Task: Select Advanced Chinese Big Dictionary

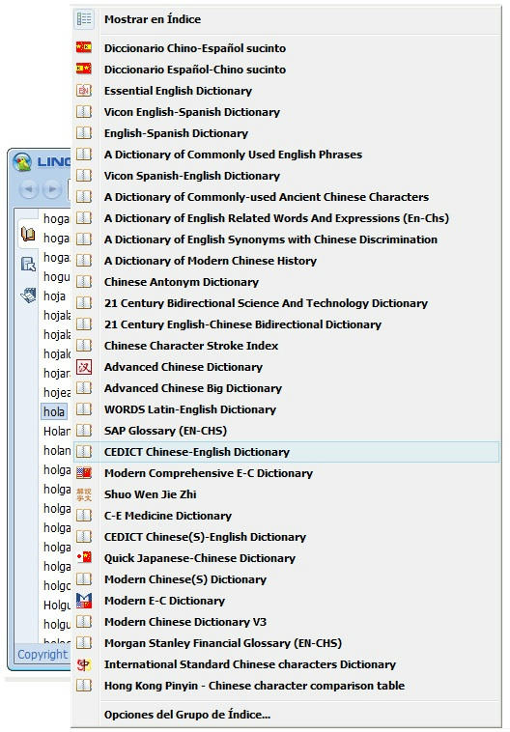Action: pyautogui.click(x=286, y=388)
